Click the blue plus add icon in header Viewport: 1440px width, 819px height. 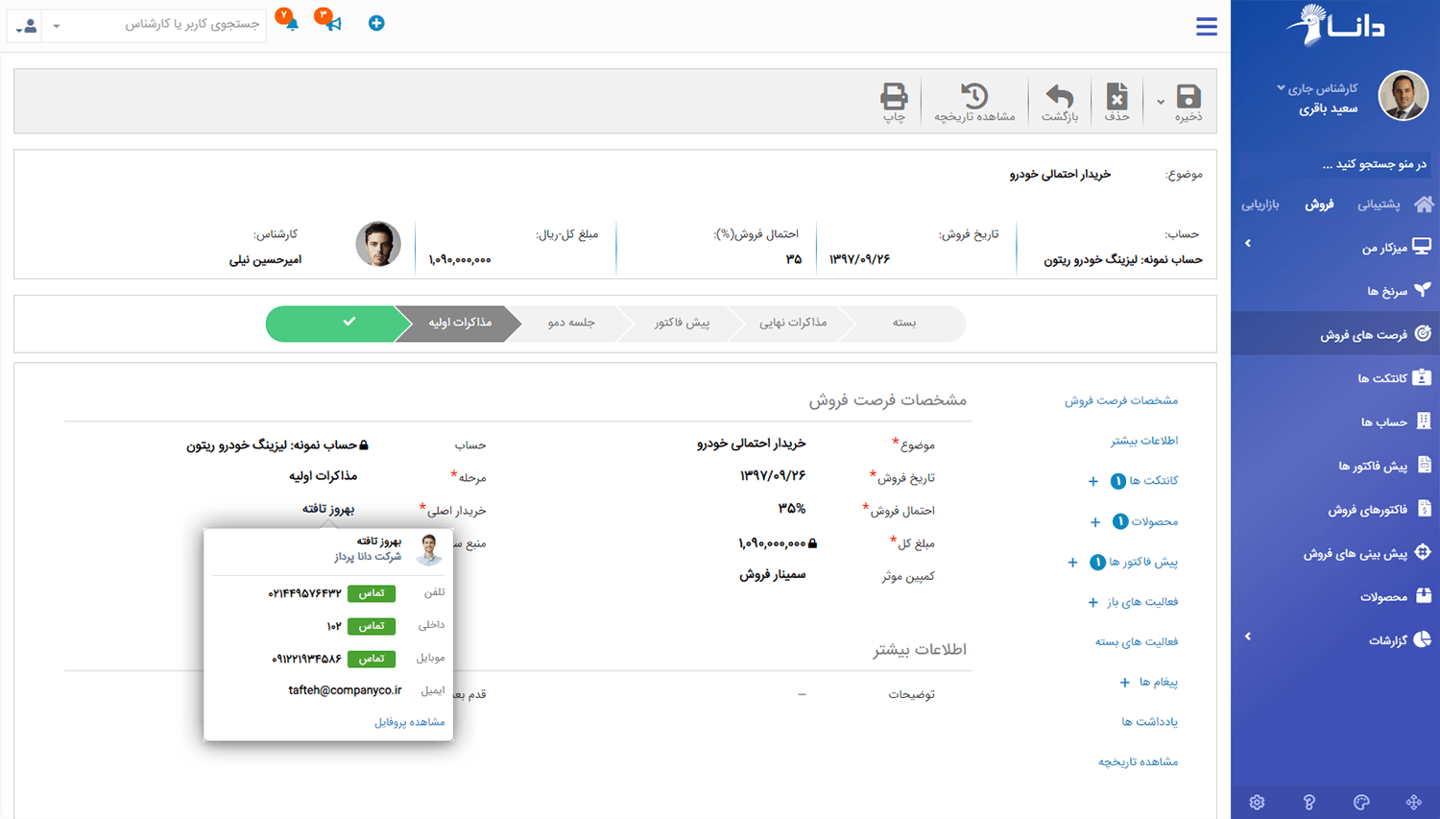point(376,23)
